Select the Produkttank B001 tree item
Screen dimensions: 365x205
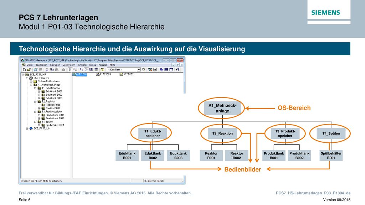pos(55,115)
